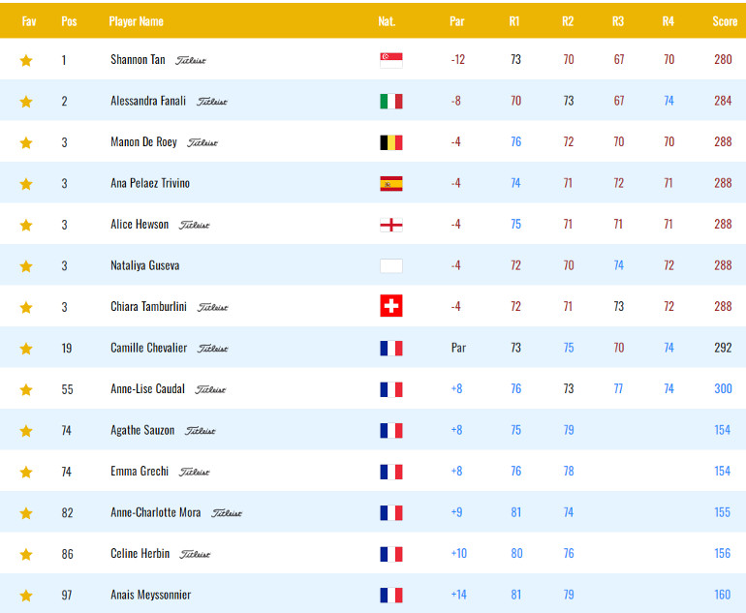Open Anne-Charlotte Mora's player link
The image size is (746, 613).
(156, 512)
